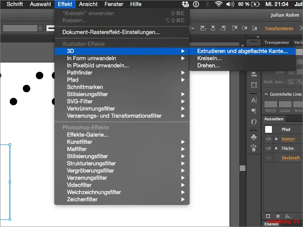Screen dimensions: 303x227
Task: Click the horizontal align left icon
Action: (x=203, y=28)
